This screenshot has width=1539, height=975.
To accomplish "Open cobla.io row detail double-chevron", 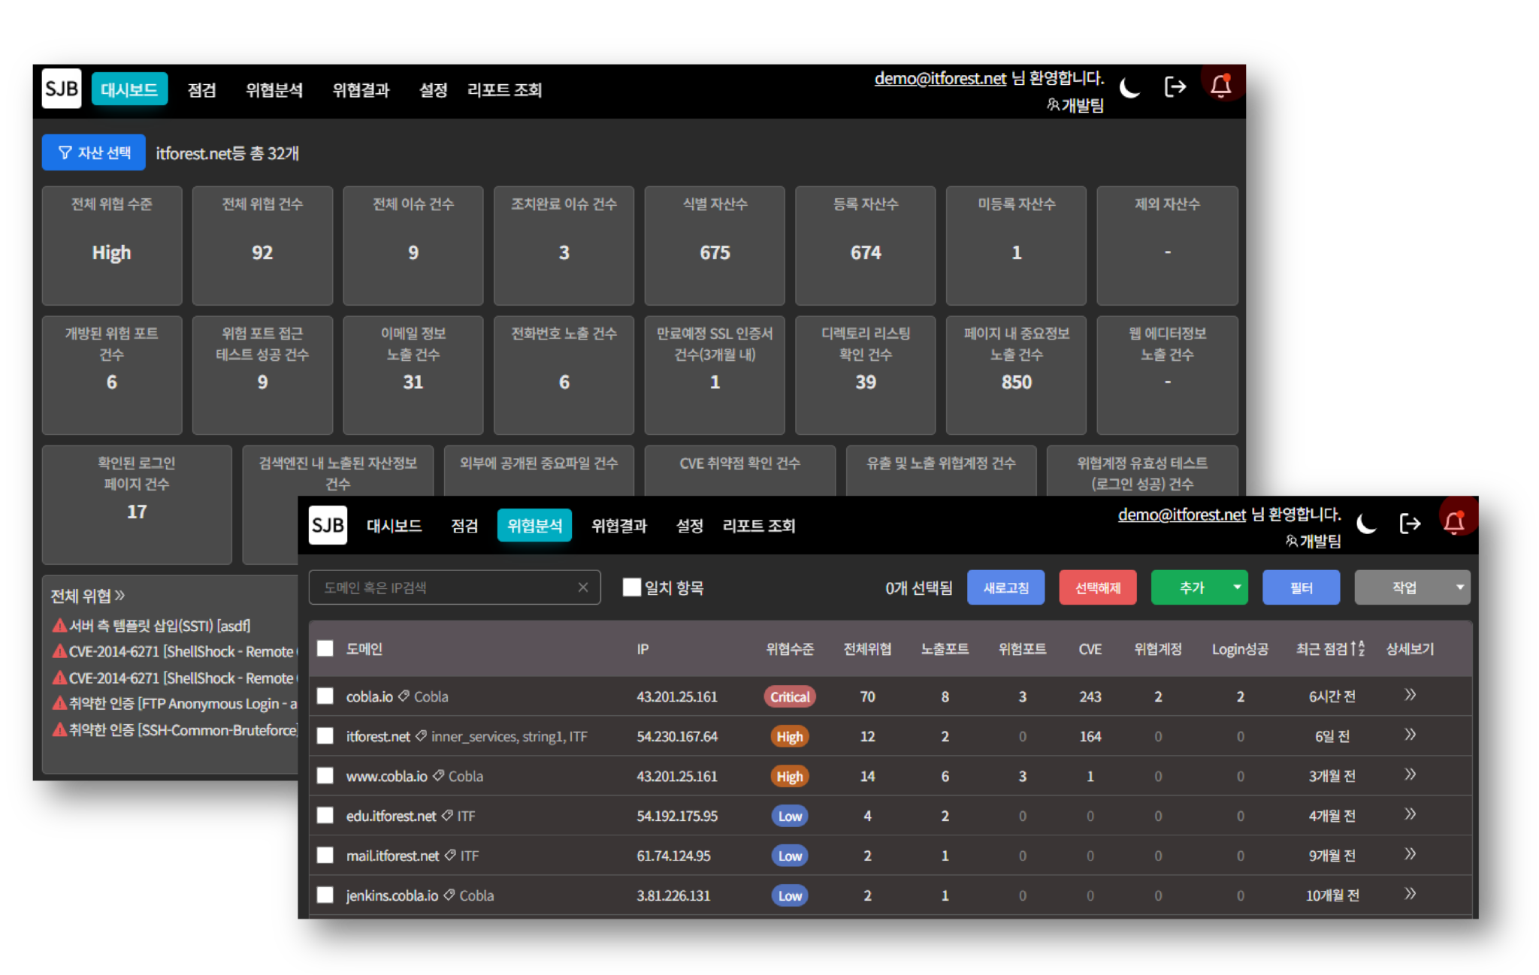I will click(x=1410, y=695).
